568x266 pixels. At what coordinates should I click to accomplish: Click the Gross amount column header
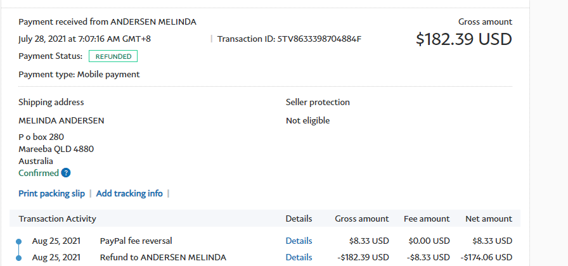(361, 219)
